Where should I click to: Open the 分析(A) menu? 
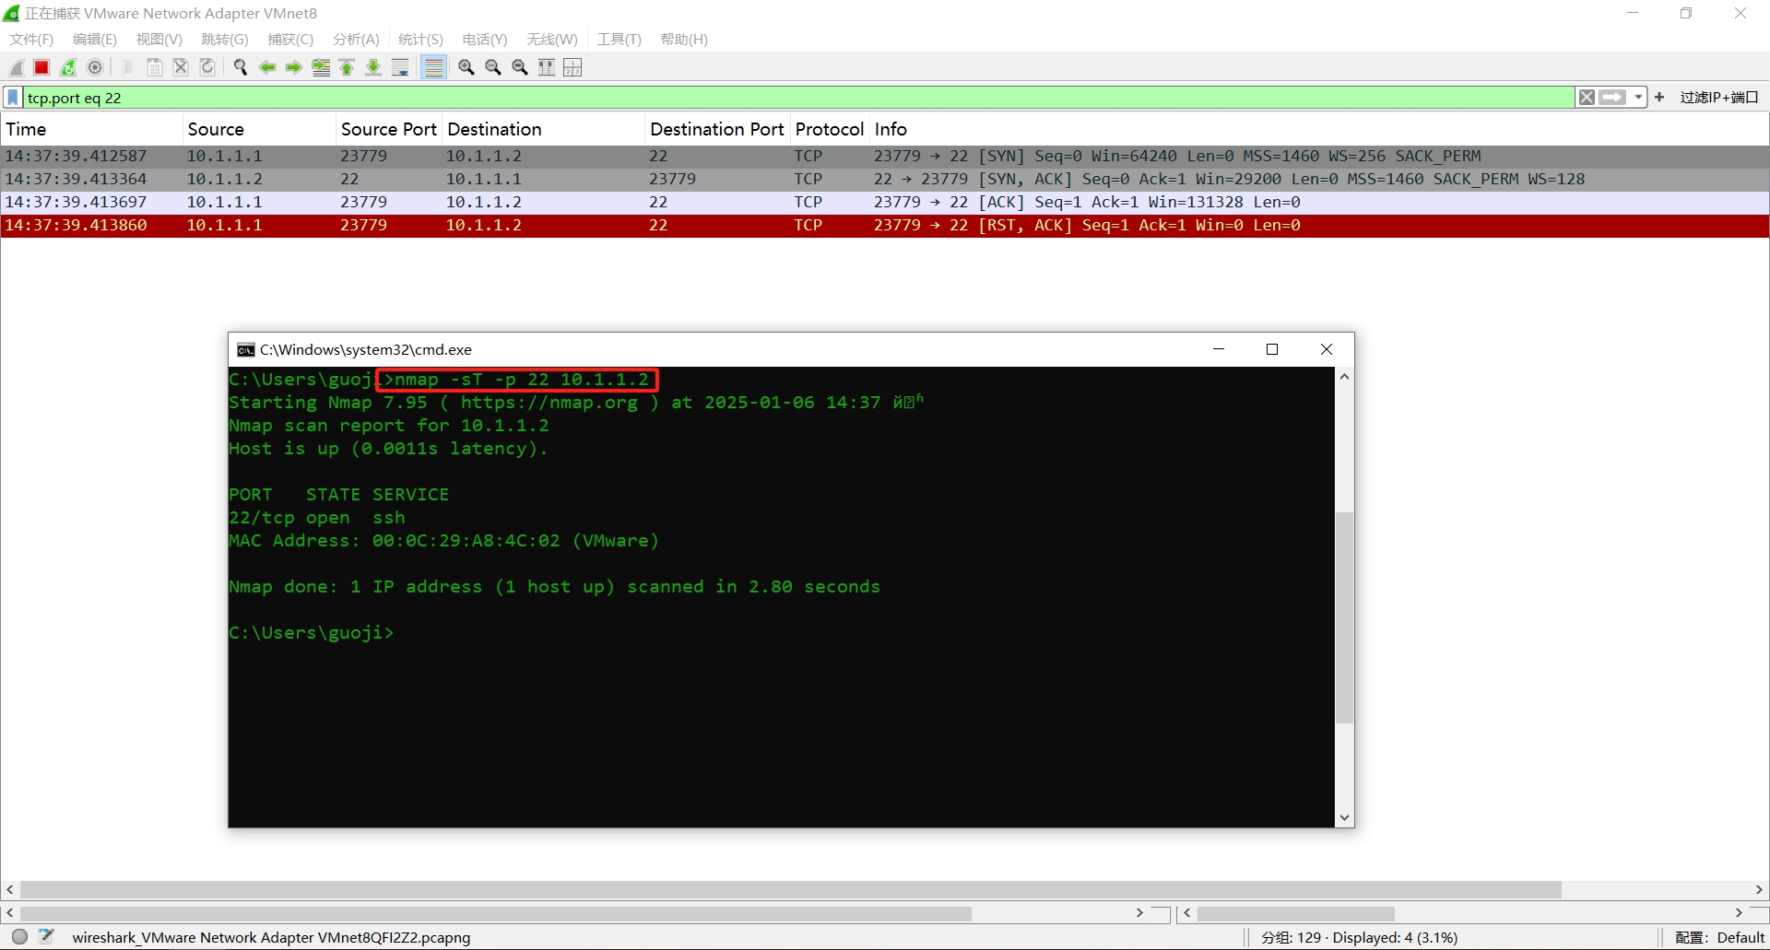coord(356,40)
